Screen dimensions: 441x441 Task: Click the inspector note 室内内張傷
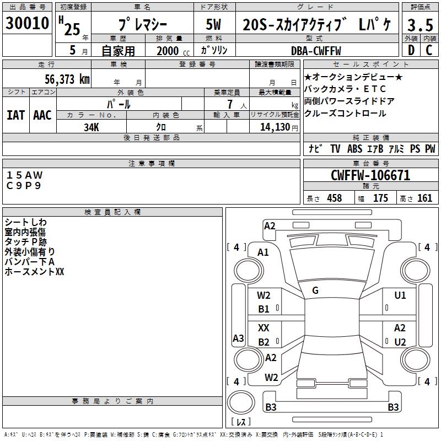[25, 232]
